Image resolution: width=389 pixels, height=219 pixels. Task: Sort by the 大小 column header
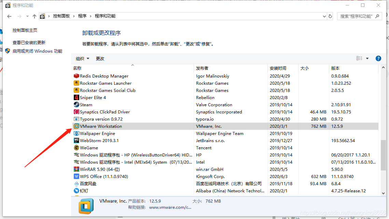(x=314, y=68)
